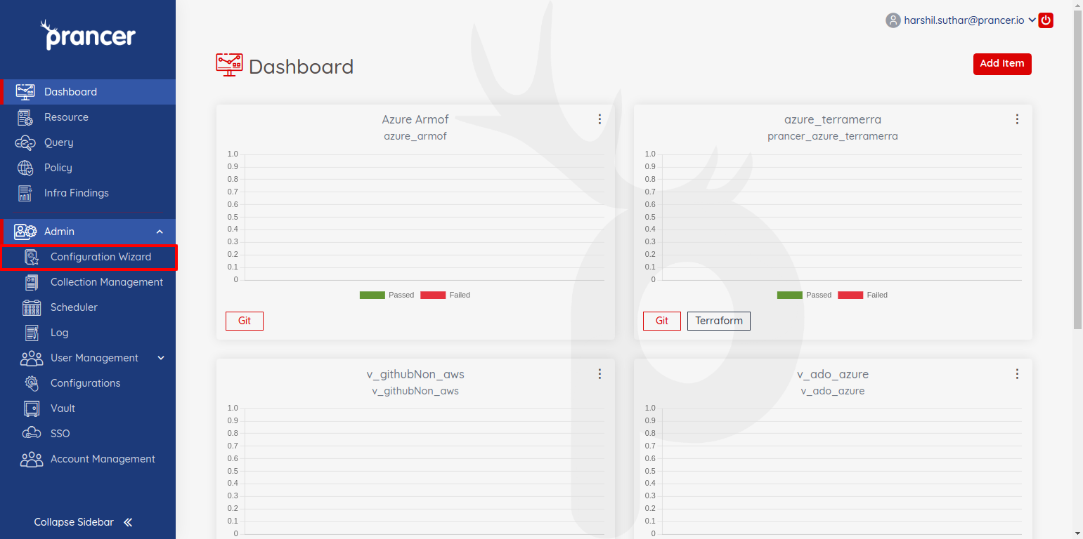This screenshot has height=539, width=1083.
Task: Click the "Dashboard" page heading text
Action: 301,67
